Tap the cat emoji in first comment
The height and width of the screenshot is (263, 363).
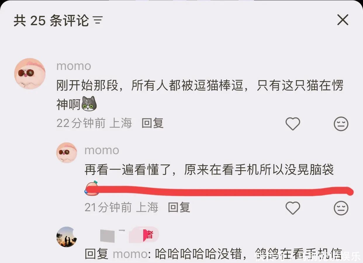pyautogui.click(x=89, y=104)
